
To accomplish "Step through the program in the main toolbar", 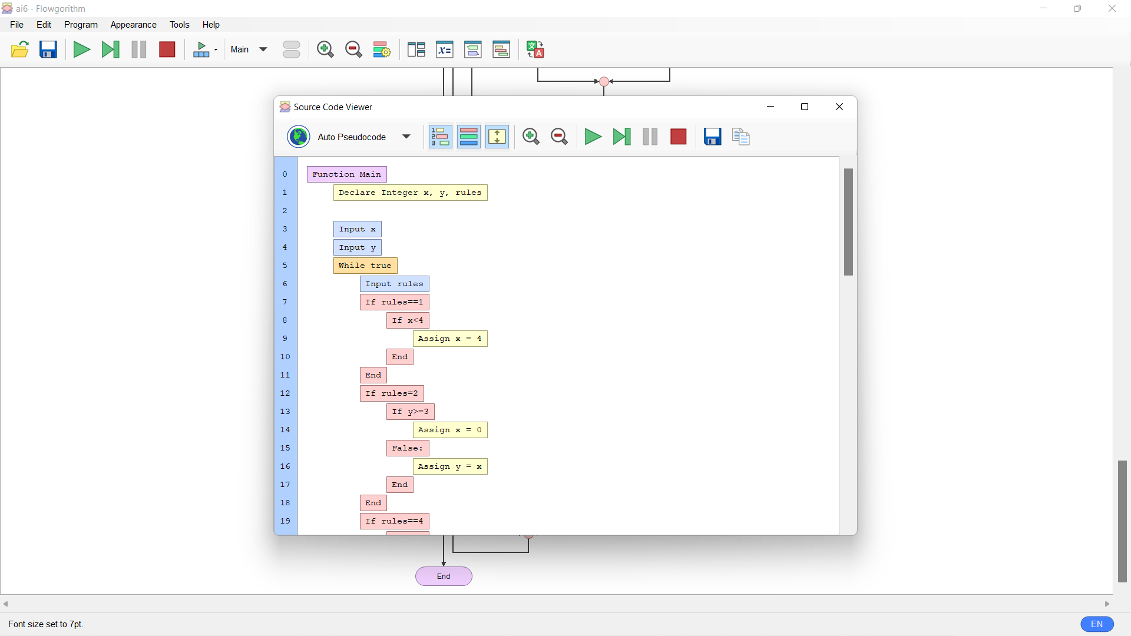I will [x=110, y=49].
